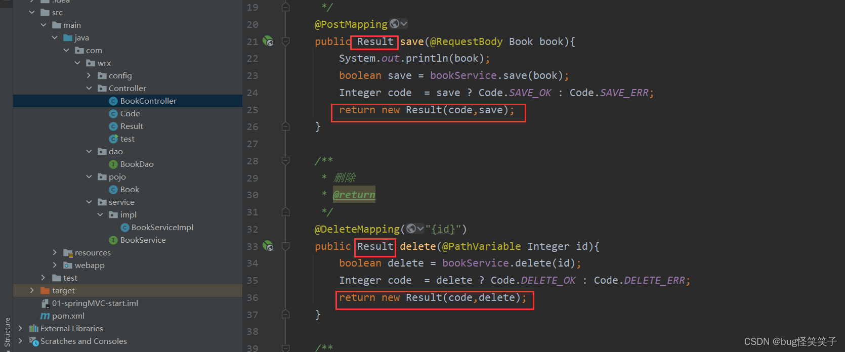Click fold end marker at line 19
The height and width of the screenshot is (352, 845).
coord(285,7)
